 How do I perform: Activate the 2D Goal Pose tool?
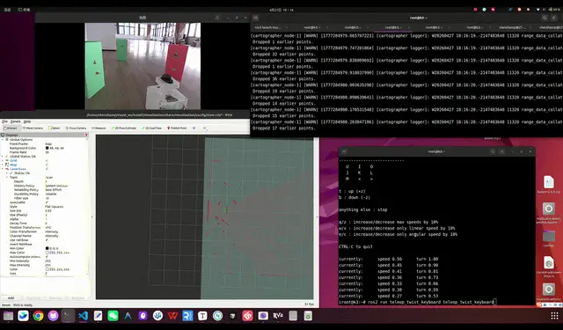[x=152, y=128]
